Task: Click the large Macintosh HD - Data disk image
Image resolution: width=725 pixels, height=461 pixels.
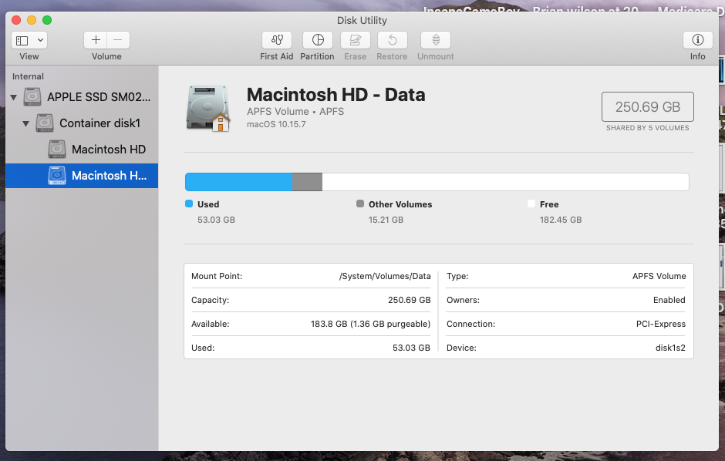Action: (207, 109)
